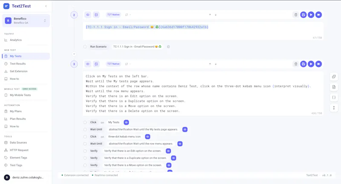
Task: Move step 2 up with arrow
Action: pyautogui.click(x=210, y=15)
